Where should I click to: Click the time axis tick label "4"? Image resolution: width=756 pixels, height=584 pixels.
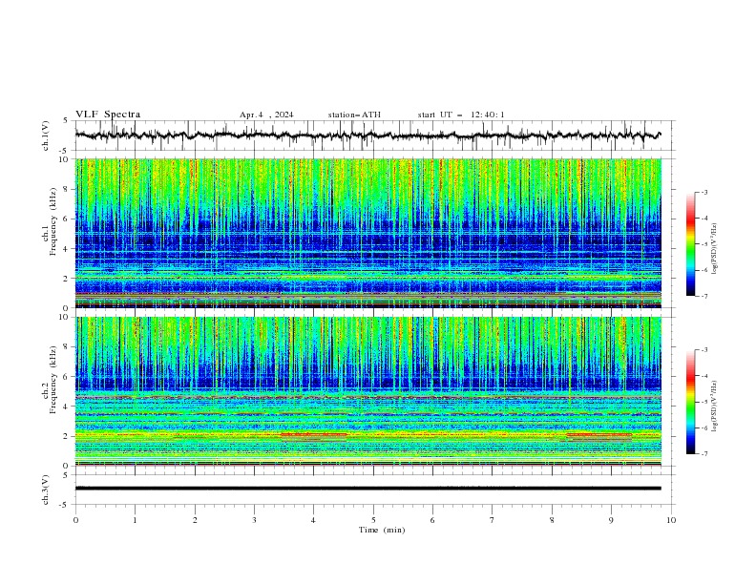313,520
